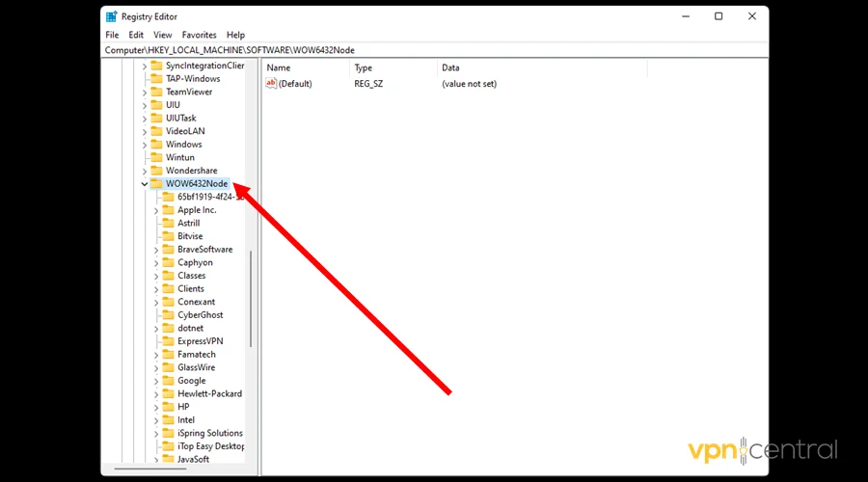Collapse the WOW6432Node key
Image resolution: width=868 pixels, height=482 pixels.
[145, 184]
